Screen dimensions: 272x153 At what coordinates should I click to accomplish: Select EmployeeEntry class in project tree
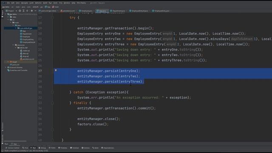click(27, 40)
